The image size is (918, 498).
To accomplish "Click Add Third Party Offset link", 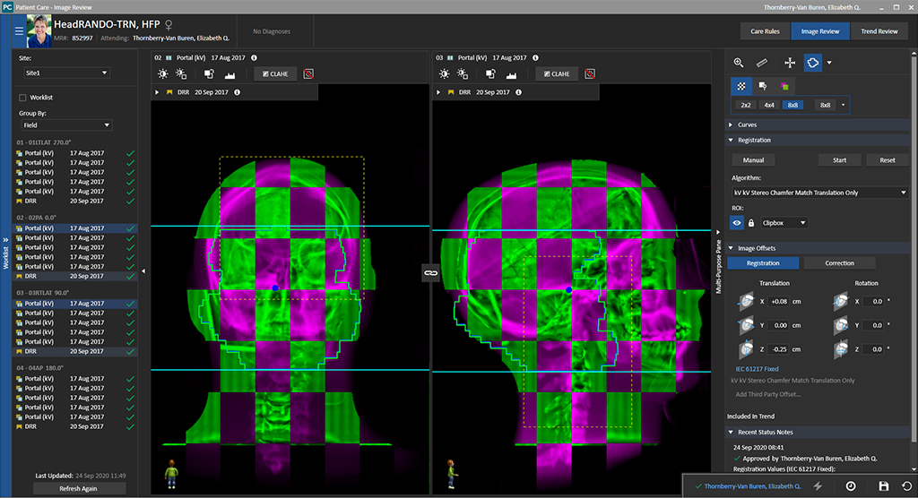I will point(768,394).
